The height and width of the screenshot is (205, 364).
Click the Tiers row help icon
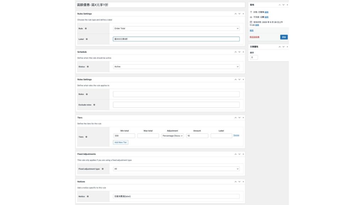86,137
